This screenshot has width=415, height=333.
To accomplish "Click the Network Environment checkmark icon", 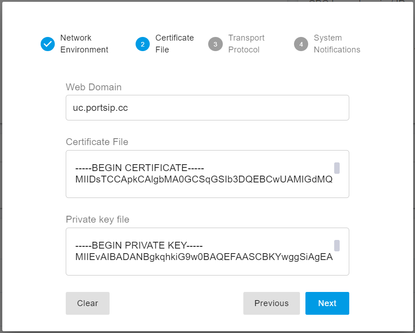I will click(47, 44).
